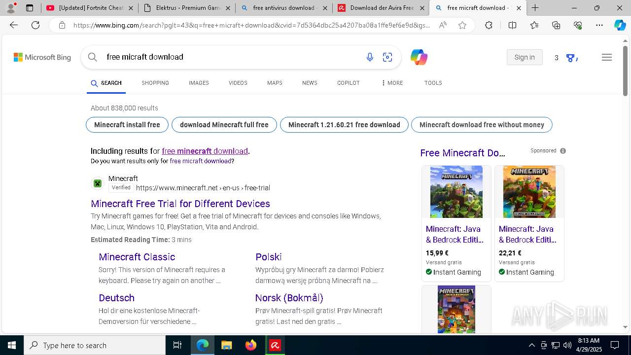Open the Deutsch sublink

click(x=116, y=298)
